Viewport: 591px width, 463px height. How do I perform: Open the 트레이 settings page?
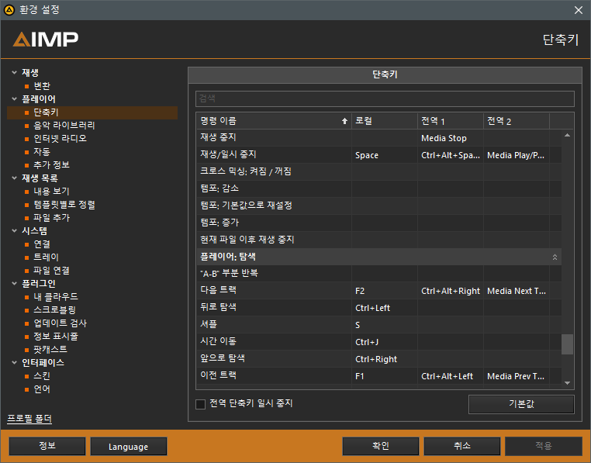(46, 257)
